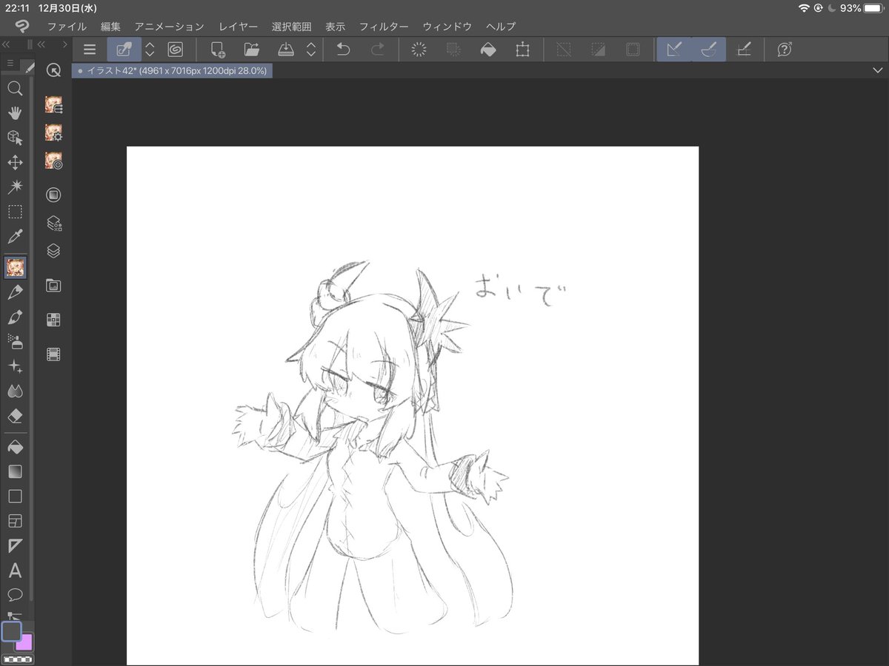Image resolution: width=889 pixels, height=666 pixels.
Task: Click the Undo arrow
Action: (344, 50)
